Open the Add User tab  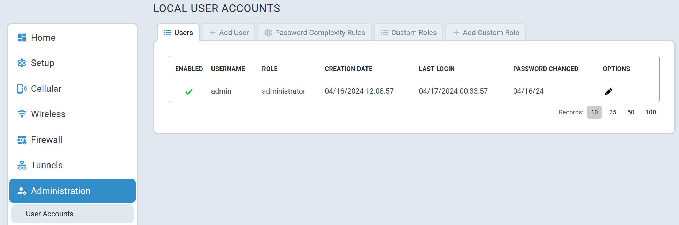(229, 33)
